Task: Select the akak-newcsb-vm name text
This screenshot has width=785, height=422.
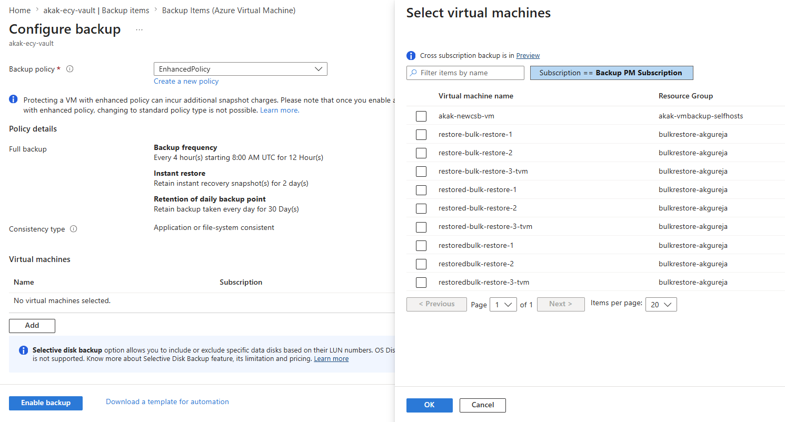Action: coord(466,116)
